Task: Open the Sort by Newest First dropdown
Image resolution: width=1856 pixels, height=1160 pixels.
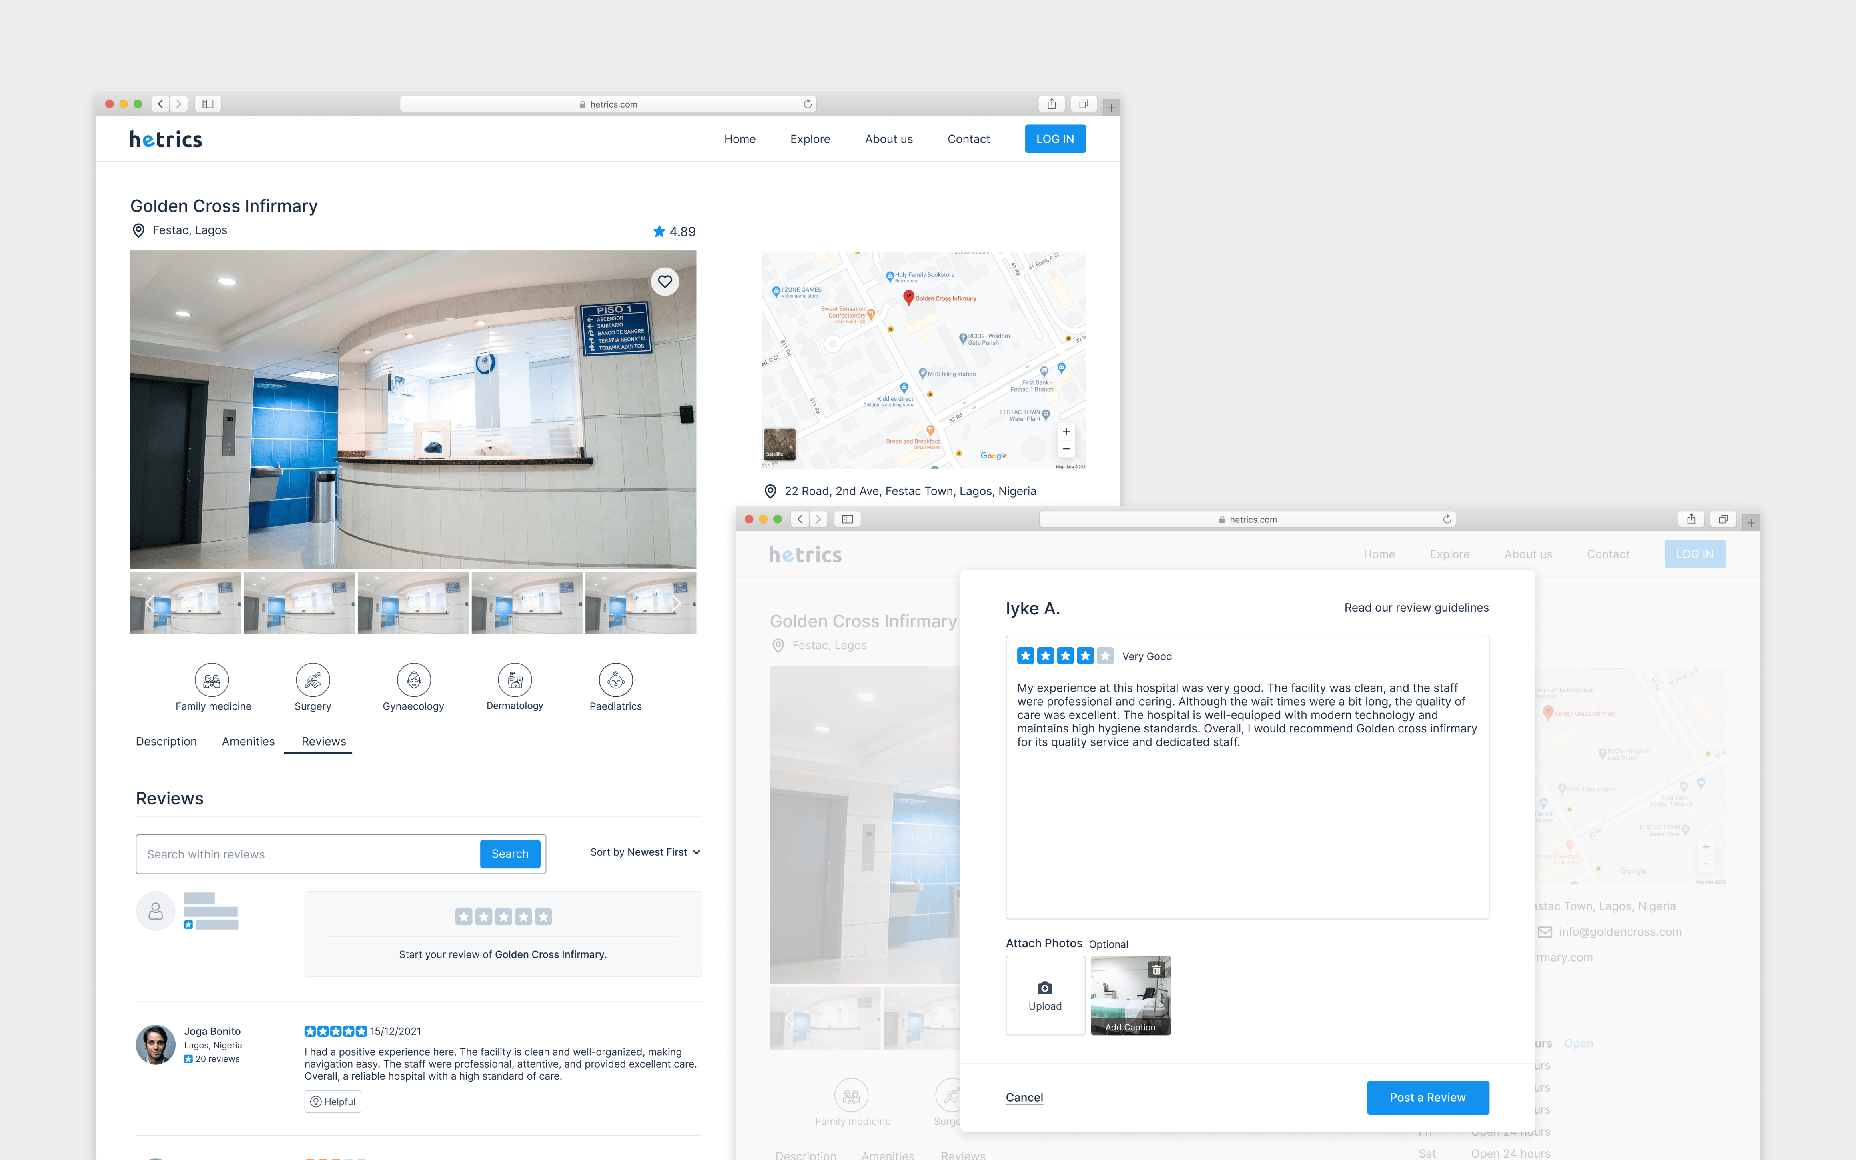Action: (x=645, y=852)
